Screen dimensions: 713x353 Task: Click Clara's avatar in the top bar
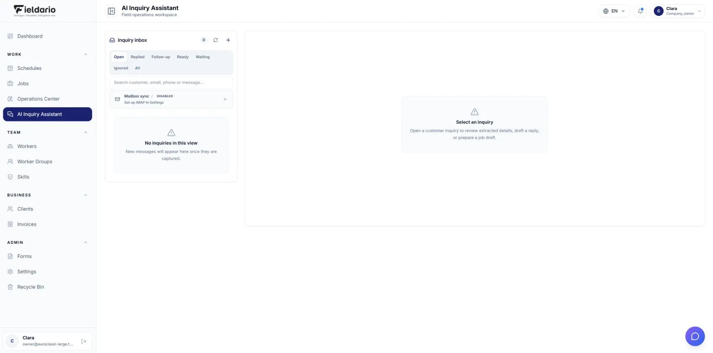[x=658, y=11]
